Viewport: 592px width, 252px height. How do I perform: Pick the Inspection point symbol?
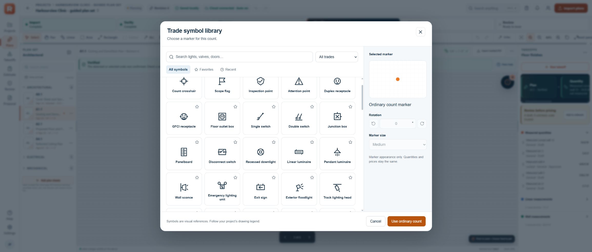[x=261, y=87]
